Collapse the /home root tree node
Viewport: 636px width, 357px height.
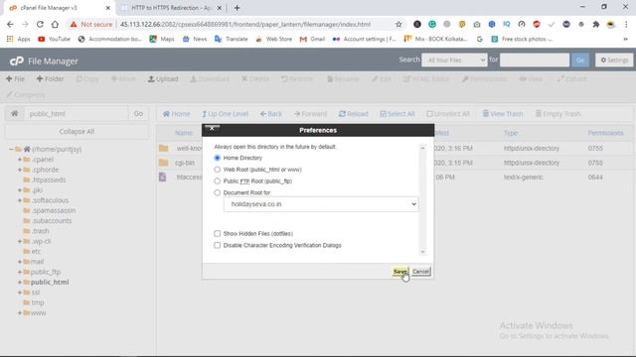11,149
